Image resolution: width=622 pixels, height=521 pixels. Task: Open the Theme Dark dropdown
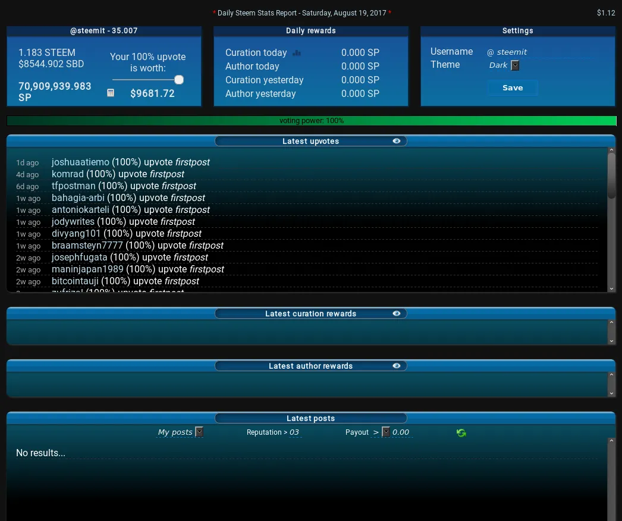[x=515, y=65]
